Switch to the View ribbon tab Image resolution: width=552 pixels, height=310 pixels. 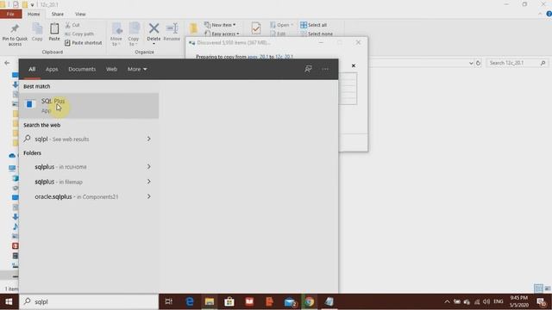pyautogui.click(x=80, y=14)
